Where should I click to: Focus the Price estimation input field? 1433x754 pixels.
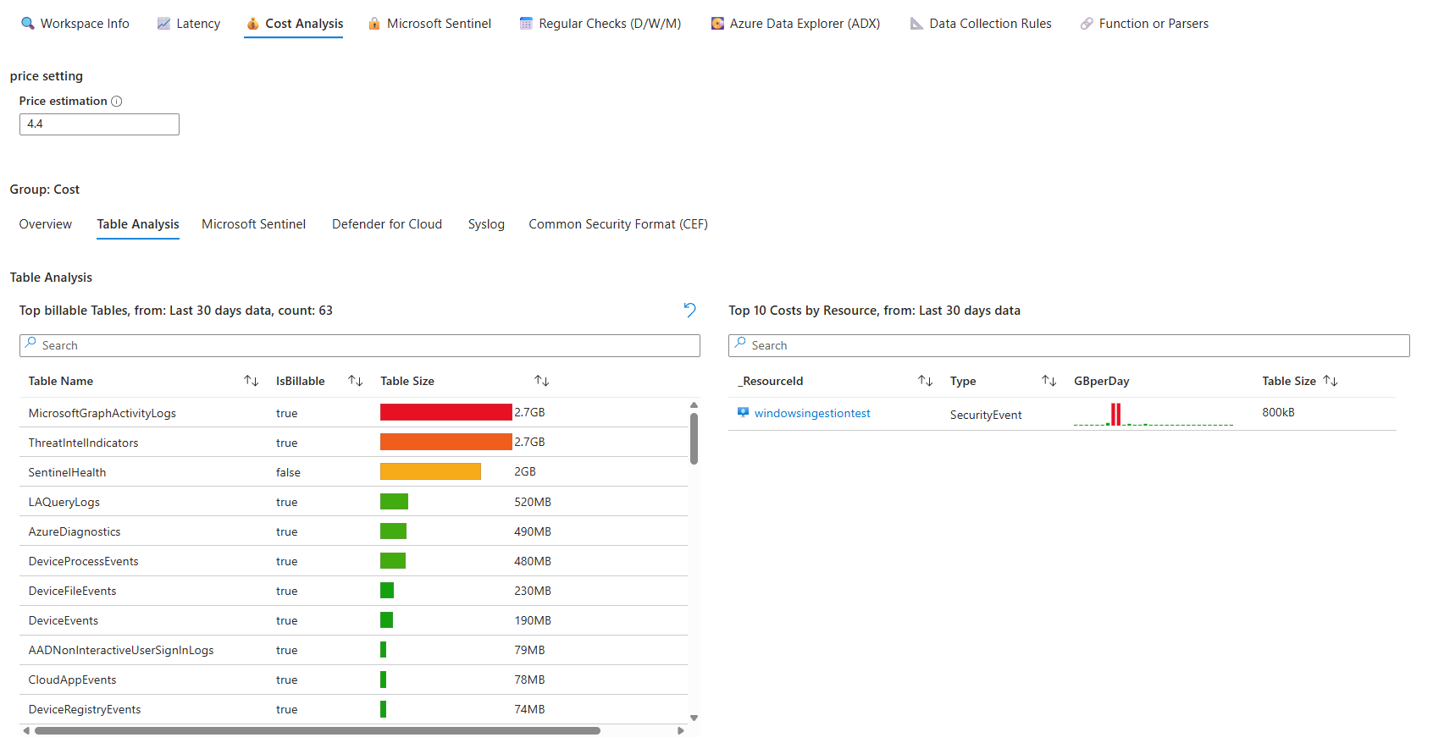click(99, 124)
